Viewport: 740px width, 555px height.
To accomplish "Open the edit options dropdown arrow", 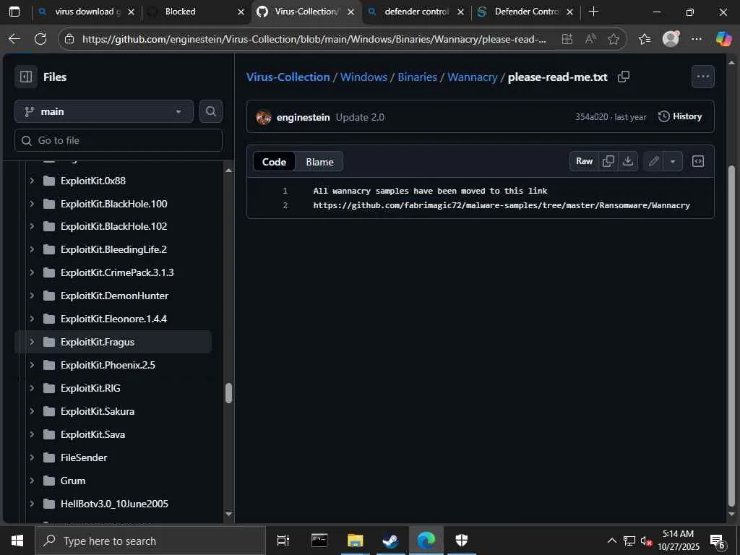I will [673, 161].
